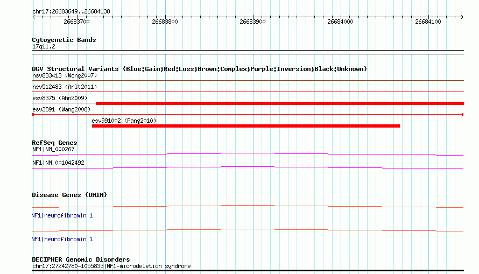Click the upper orange OMIM gene line
This screenshot has width=479, height=274.
click(248, 206)
